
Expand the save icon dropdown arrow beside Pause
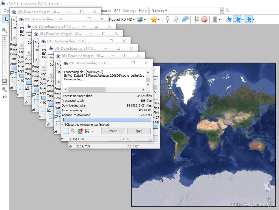pyautogui.click(x=92, y=131)
